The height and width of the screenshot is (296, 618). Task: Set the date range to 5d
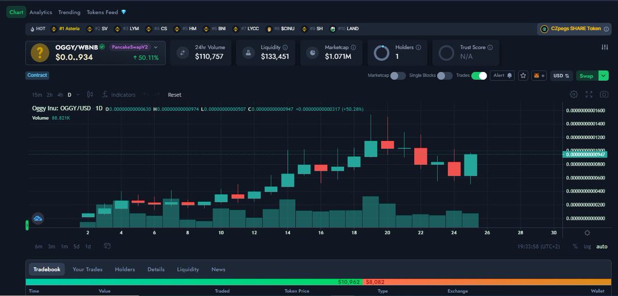tap(76, 247)
